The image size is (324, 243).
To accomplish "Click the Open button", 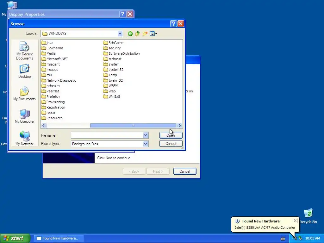I will [x=171, y=135].
